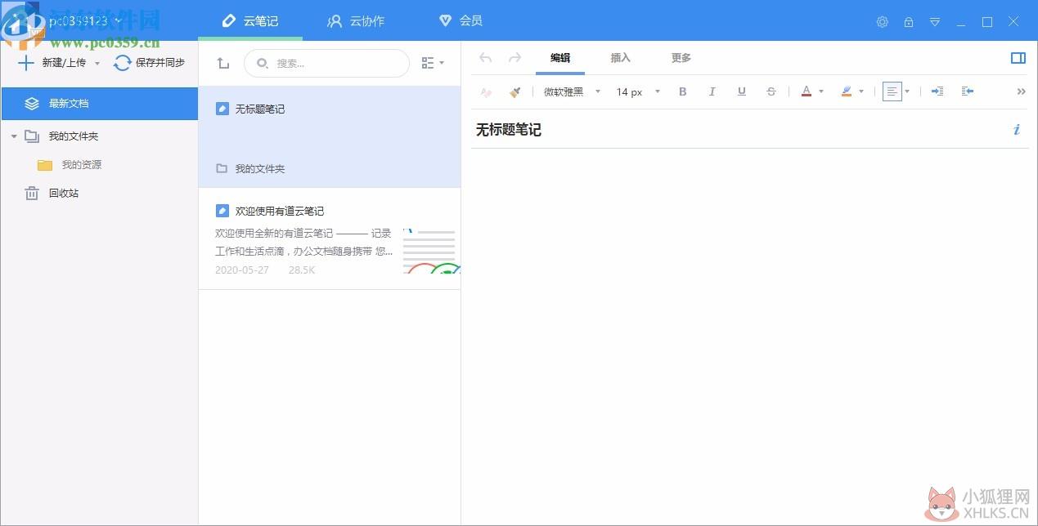Click the decrease indent icon
The height and width of the screenshot is (526, 1038).
click(x=968, y=91)
